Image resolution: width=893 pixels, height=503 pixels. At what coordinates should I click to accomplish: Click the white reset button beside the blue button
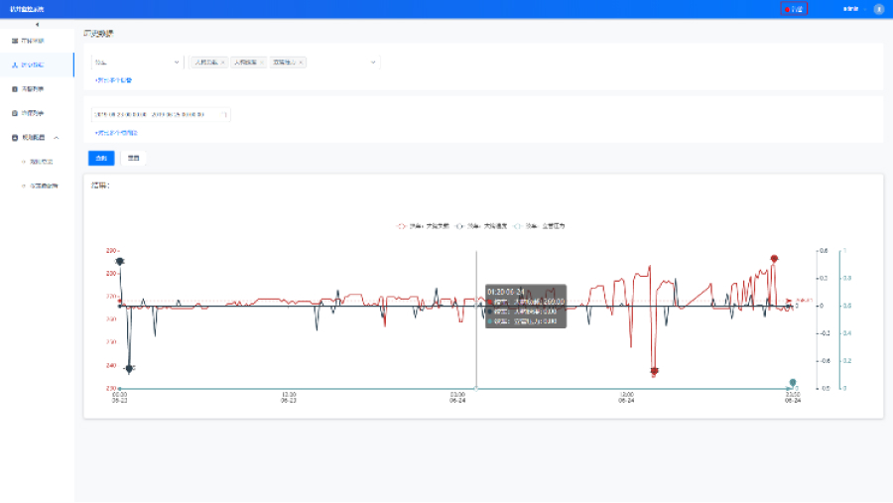133,158
